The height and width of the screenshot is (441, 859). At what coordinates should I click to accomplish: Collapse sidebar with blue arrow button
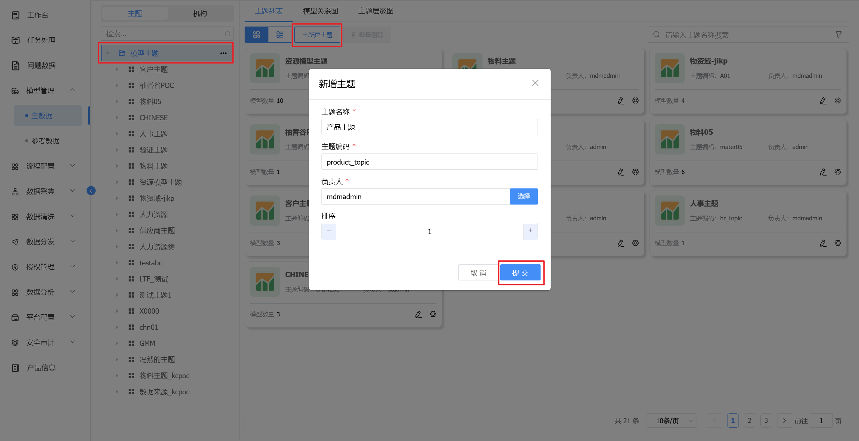click(x=91, y=191)
